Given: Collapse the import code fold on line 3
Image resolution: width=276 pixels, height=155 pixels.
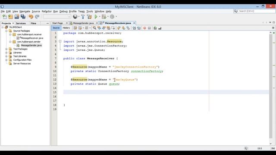Looking at the screenshot, I should [x=60, y=41].
